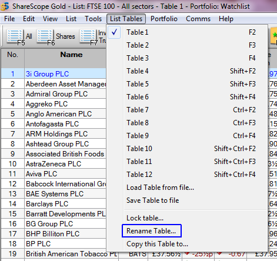Switch to Table 2
The width and height of the screenshot is (277, 261).
[187, 45]
